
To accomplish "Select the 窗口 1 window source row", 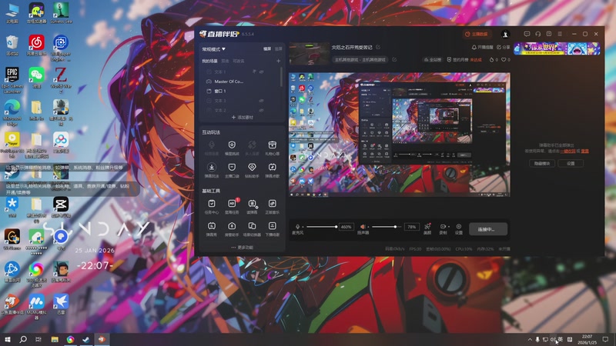I will 240,91.
